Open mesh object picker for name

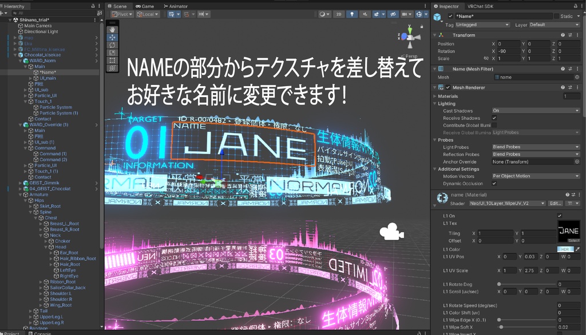pos(577,77)
